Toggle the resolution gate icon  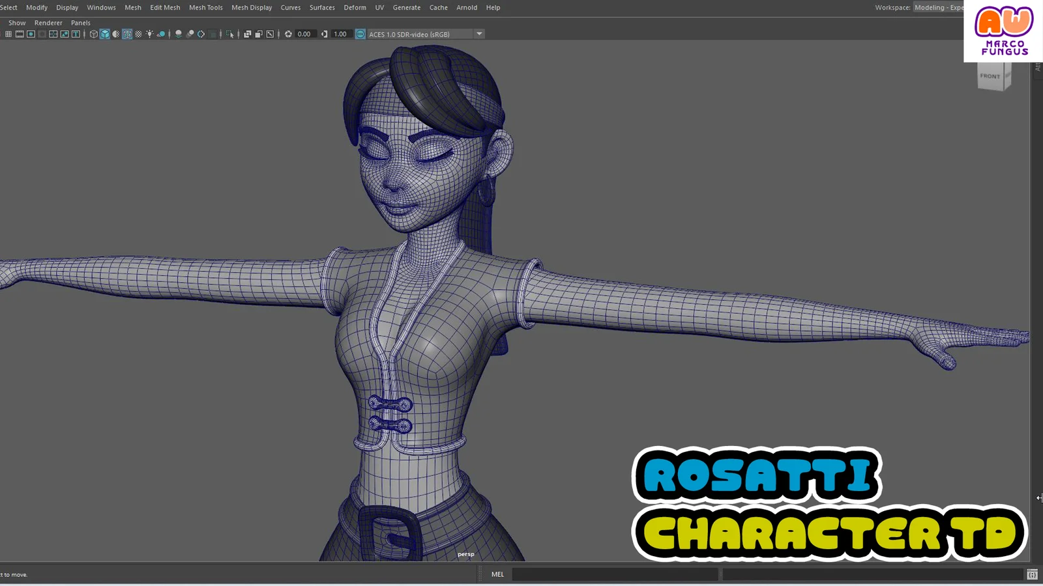pos(30,34)
